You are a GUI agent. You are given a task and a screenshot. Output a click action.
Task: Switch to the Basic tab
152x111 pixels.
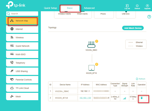(x=70, y=8)
